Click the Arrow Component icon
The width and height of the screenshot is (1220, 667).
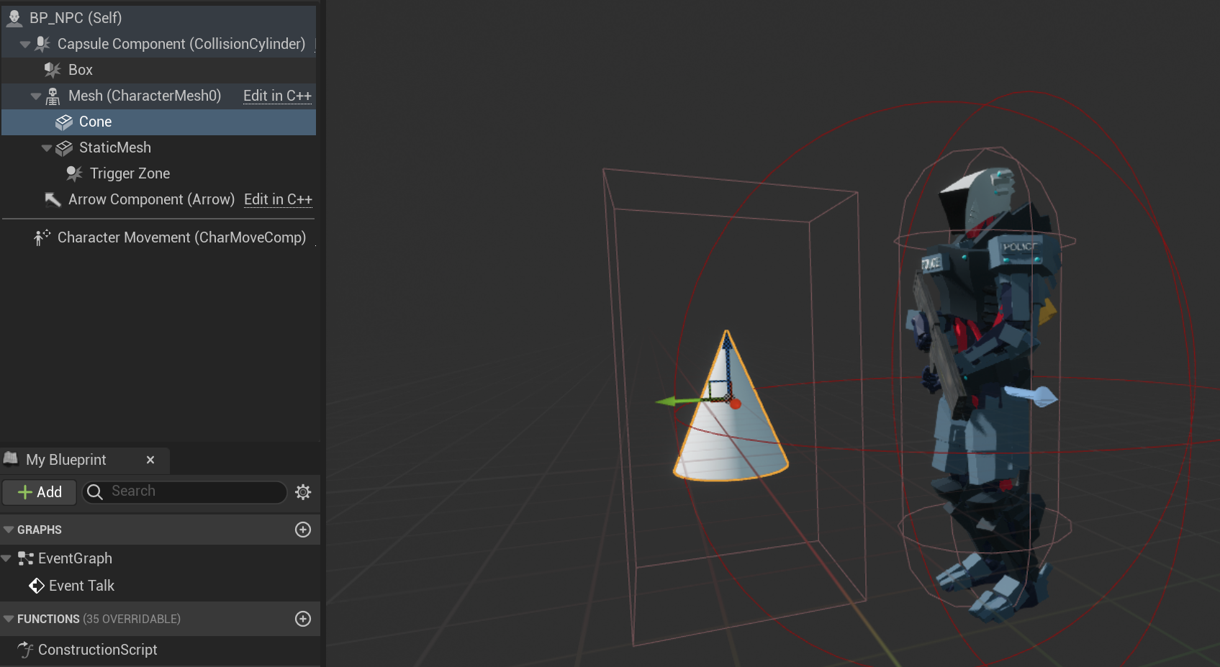click(x=53, y=199)
